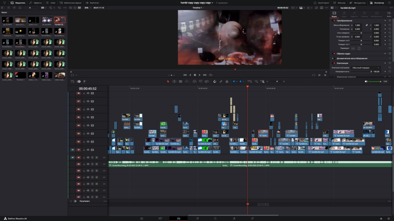Toggle the Преобразование section switch
Viewport: 394px width, 221px height.
coord(334,21)
